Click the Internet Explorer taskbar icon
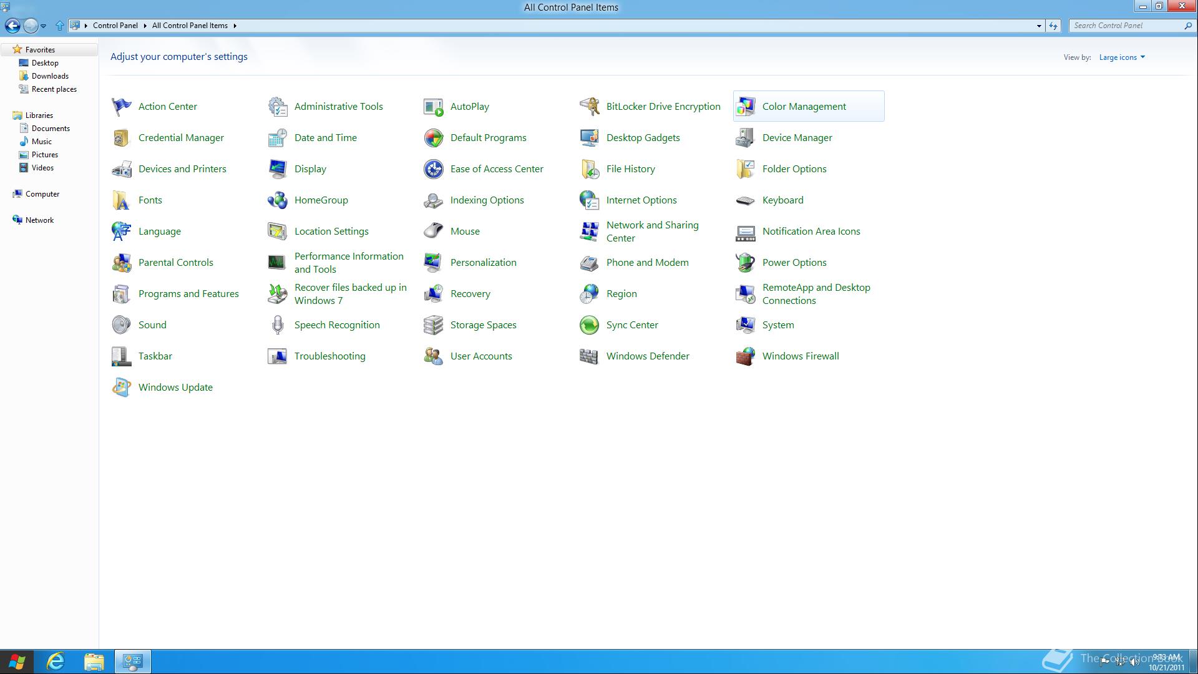Image resolution: width=1198 pixels, height=674 pixels. click(x=56, y=662)
